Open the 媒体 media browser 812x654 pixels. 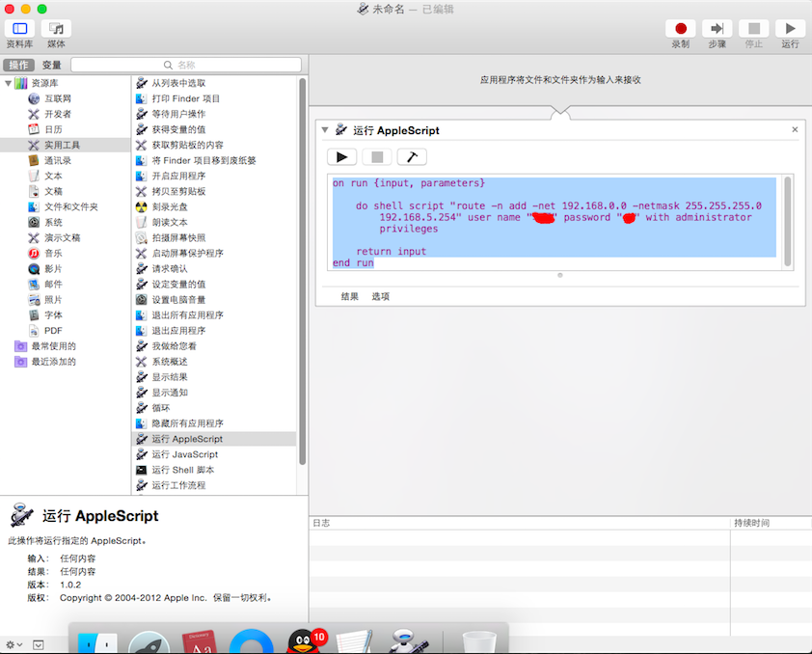click(56, 29)
